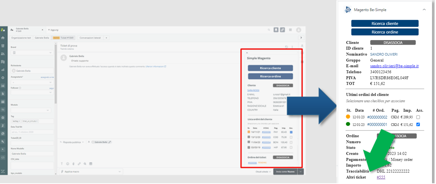The width and height of the screenshot is (436, 184).
Task: Click Ricerca cliente in Magento Be-Simple panel
Action: (385, 24)
